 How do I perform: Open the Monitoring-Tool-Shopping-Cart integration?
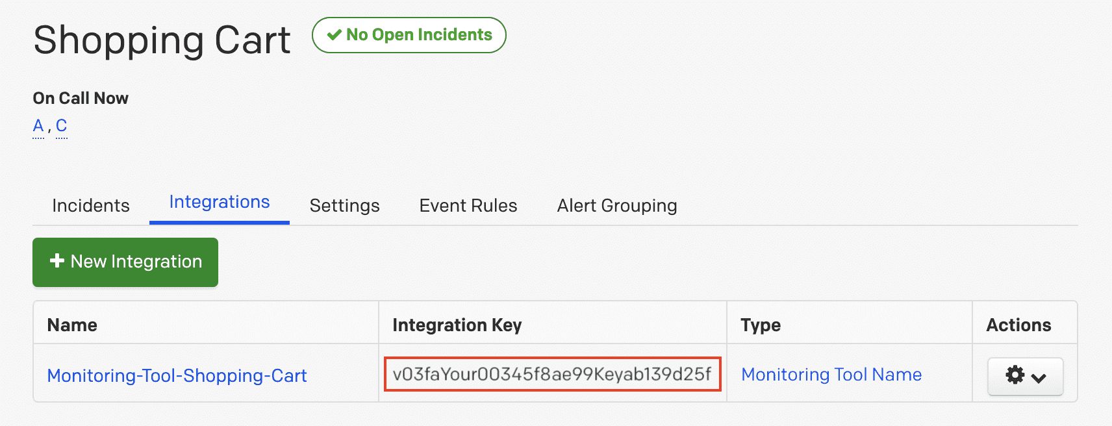pyautogui.click(x=177, y=375)
